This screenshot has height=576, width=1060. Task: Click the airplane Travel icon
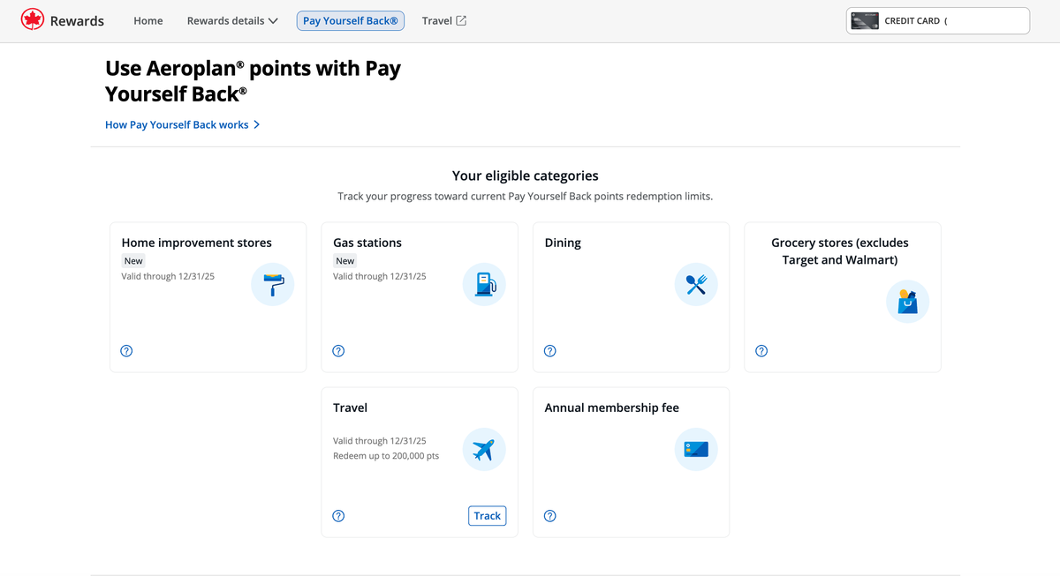[484, 450]
